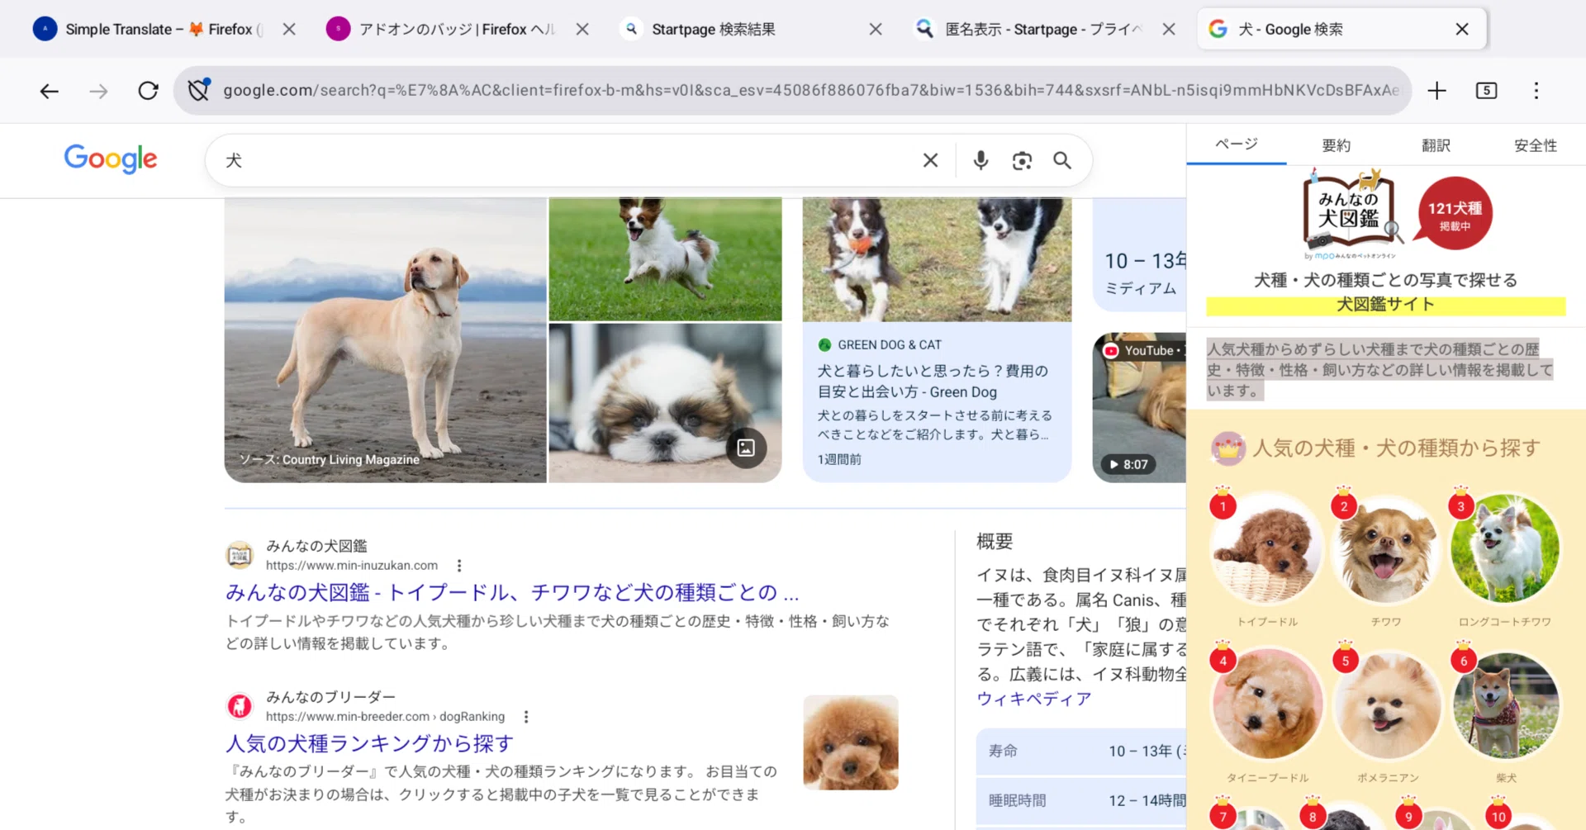Open the Green Dog article card
Viewport: 1586px width, 830px height.
(937, 401)
